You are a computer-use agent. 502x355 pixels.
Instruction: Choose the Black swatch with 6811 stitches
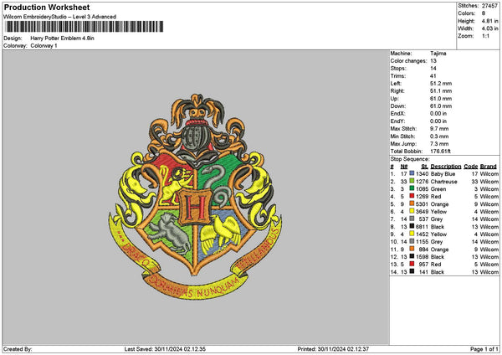[x=412, y=226]
